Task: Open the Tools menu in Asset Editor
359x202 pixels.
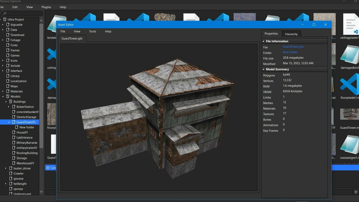Action: (x=93, y=31)
